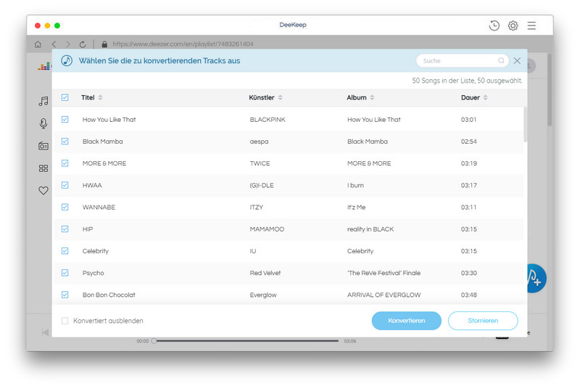Open Deezer music note sidebar icon
This screenshot has height=389, width=580.
[x=43, y=101]
